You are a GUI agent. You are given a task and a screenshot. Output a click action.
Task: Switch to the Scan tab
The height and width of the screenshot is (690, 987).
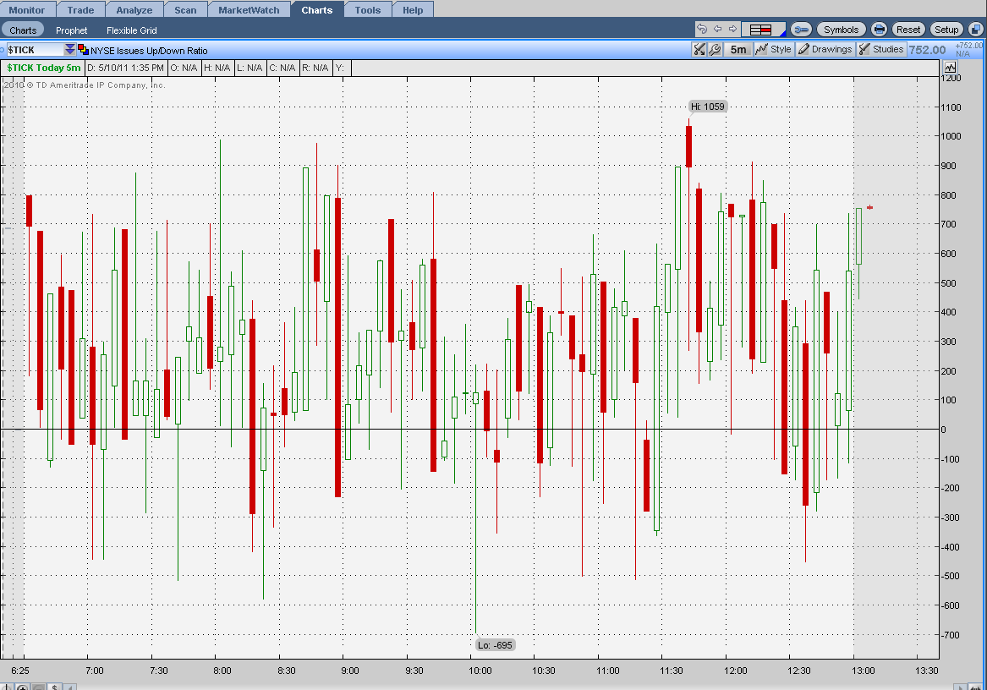(x=185, y=10)
